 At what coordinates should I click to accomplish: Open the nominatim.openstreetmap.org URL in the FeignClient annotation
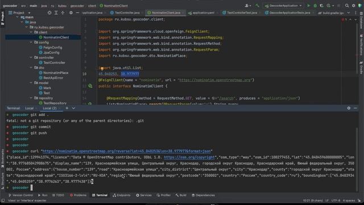[x=215, y=80]
